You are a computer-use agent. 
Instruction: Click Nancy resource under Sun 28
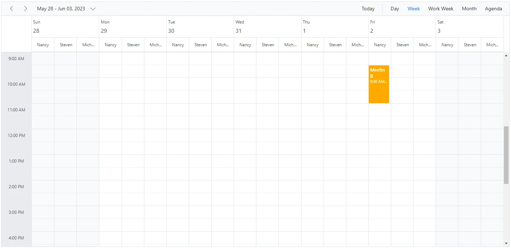[x=43, y=45]
